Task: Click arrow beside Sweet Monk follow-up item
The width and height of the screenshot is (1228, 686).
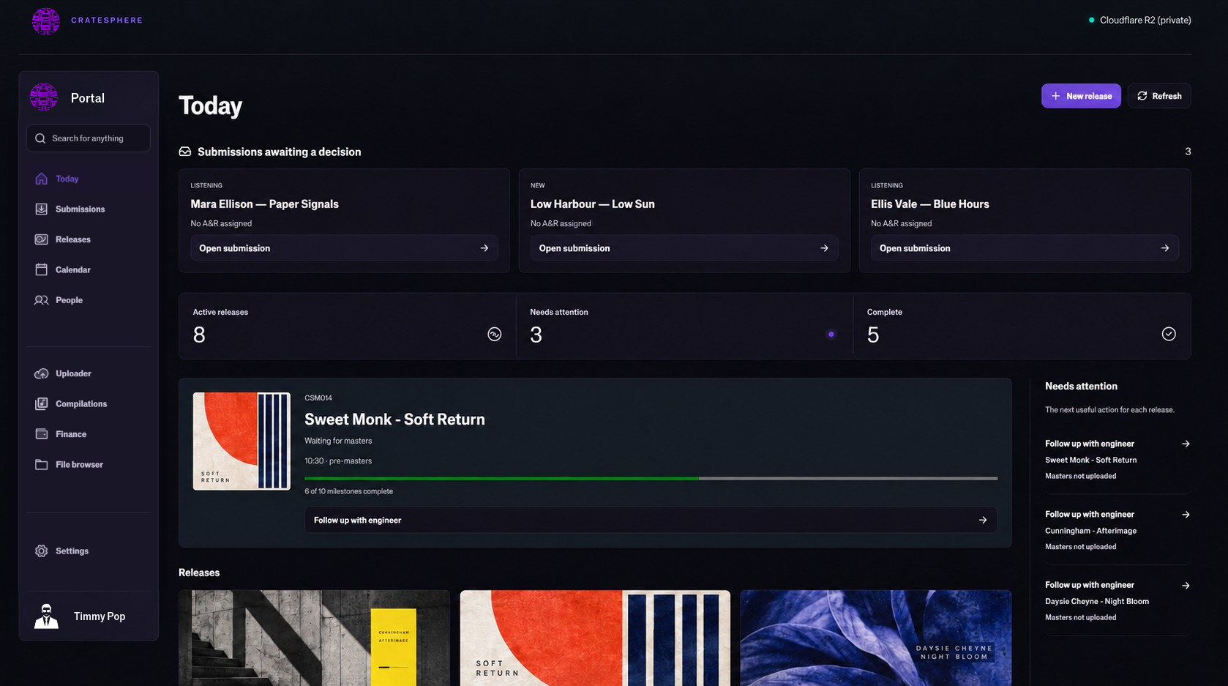Action: click(x=1186, y=444)
